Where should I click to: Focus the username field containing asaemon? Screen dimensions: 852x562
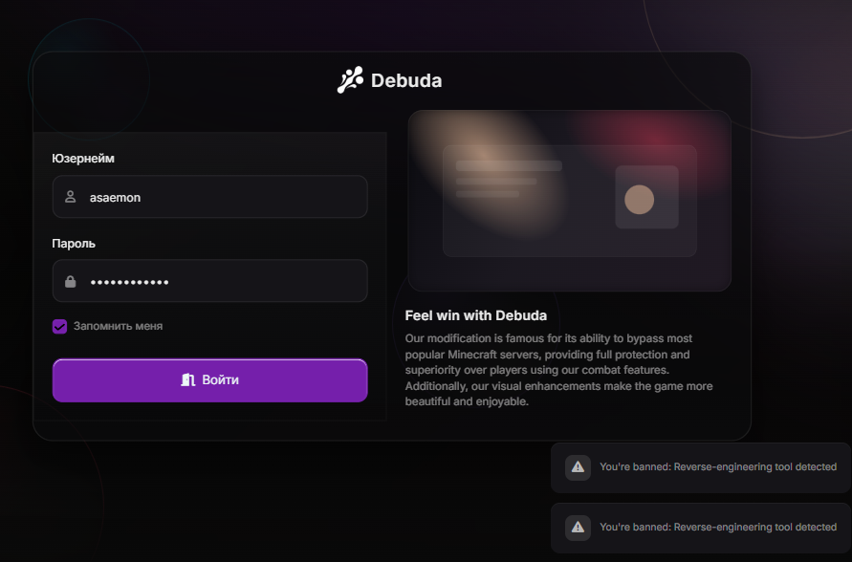[x=220, y=197]
